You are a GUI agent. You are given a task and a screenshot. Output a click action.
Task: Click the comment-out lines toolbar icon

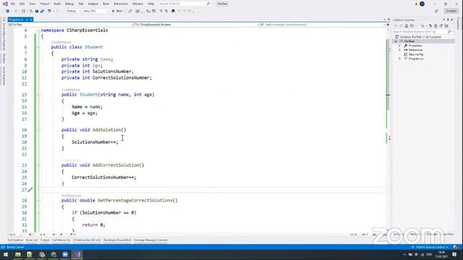[x=161, y=11]
